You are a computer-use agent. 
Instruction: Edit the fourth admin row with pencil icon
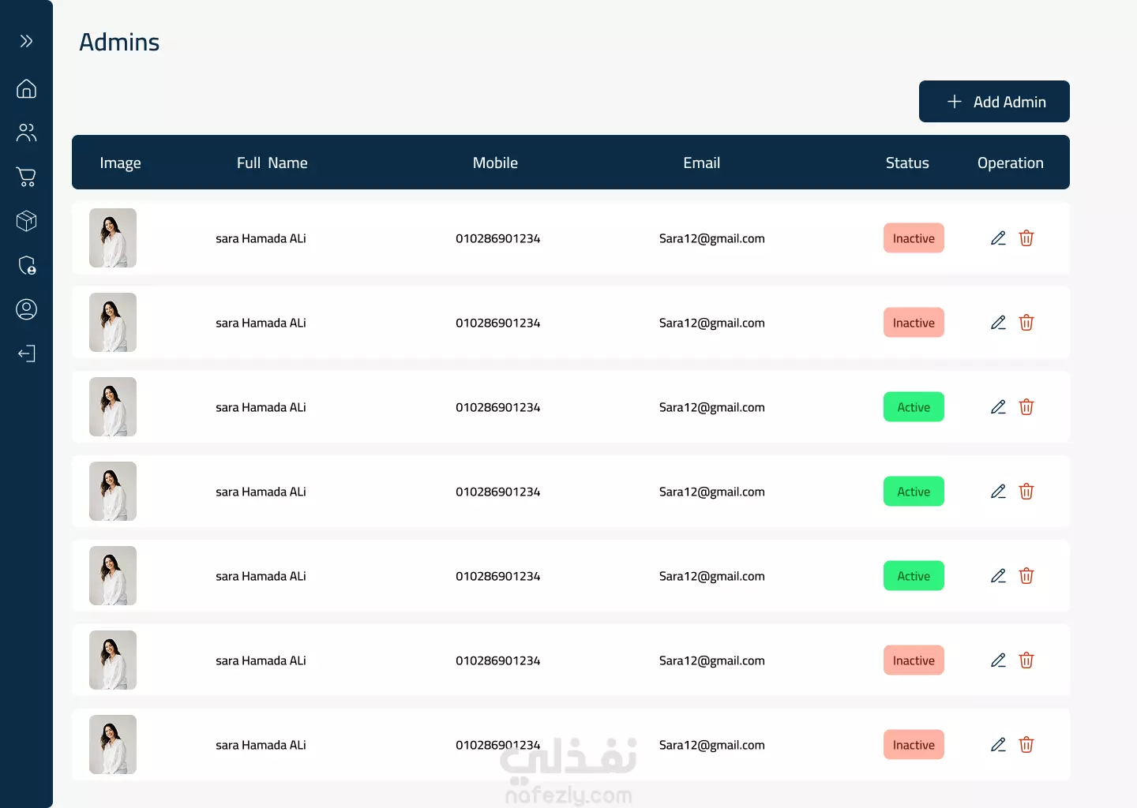coord(998,492)
